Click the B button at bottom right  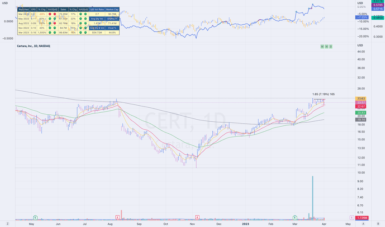click(378, 224)
